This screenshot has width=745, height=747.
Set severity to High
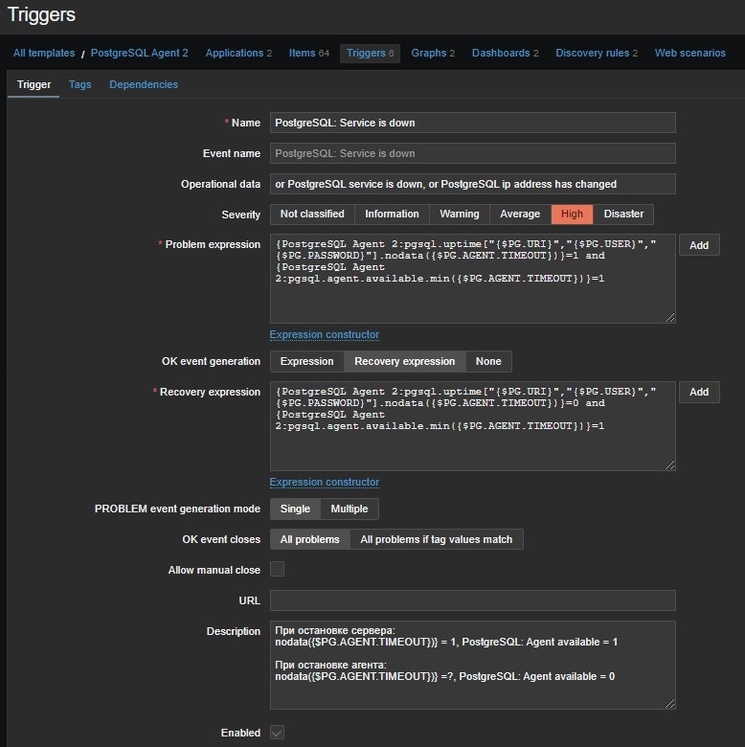pos(572,214)
